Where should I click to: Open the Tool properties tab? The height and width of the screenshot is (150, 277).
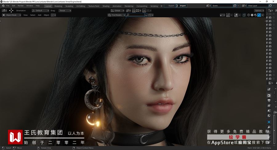point(269,89)
